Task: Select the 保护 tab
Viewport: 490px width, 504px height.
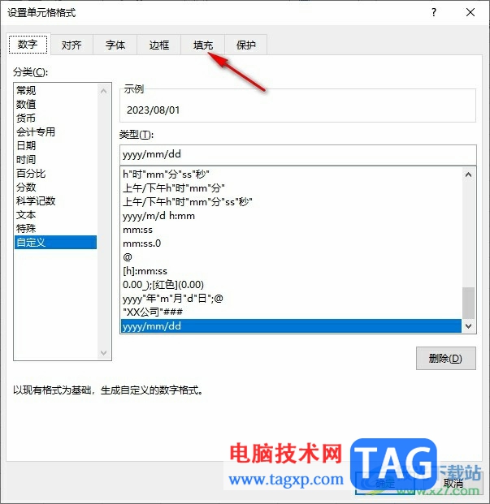Action: [x=245, y=45]
